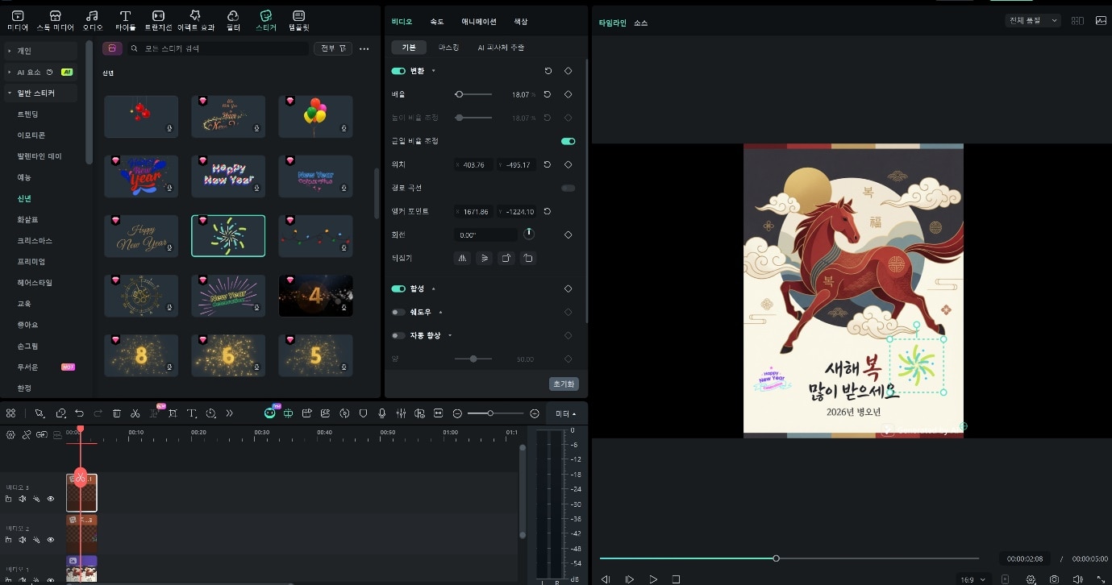Expand the 개인 category in sidebar
The width and height of the screenshot is (1112, 585).
[24, 51]
